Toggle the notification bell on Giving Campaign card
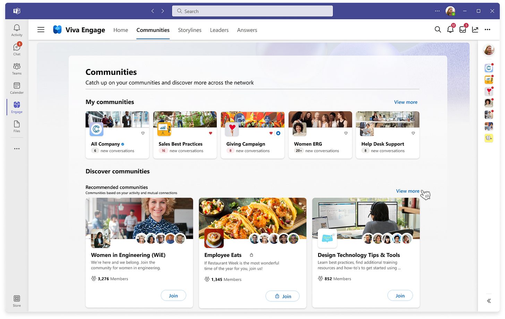Screen dimensions: 505x319 pyautogui.click(x=278, y=133)
